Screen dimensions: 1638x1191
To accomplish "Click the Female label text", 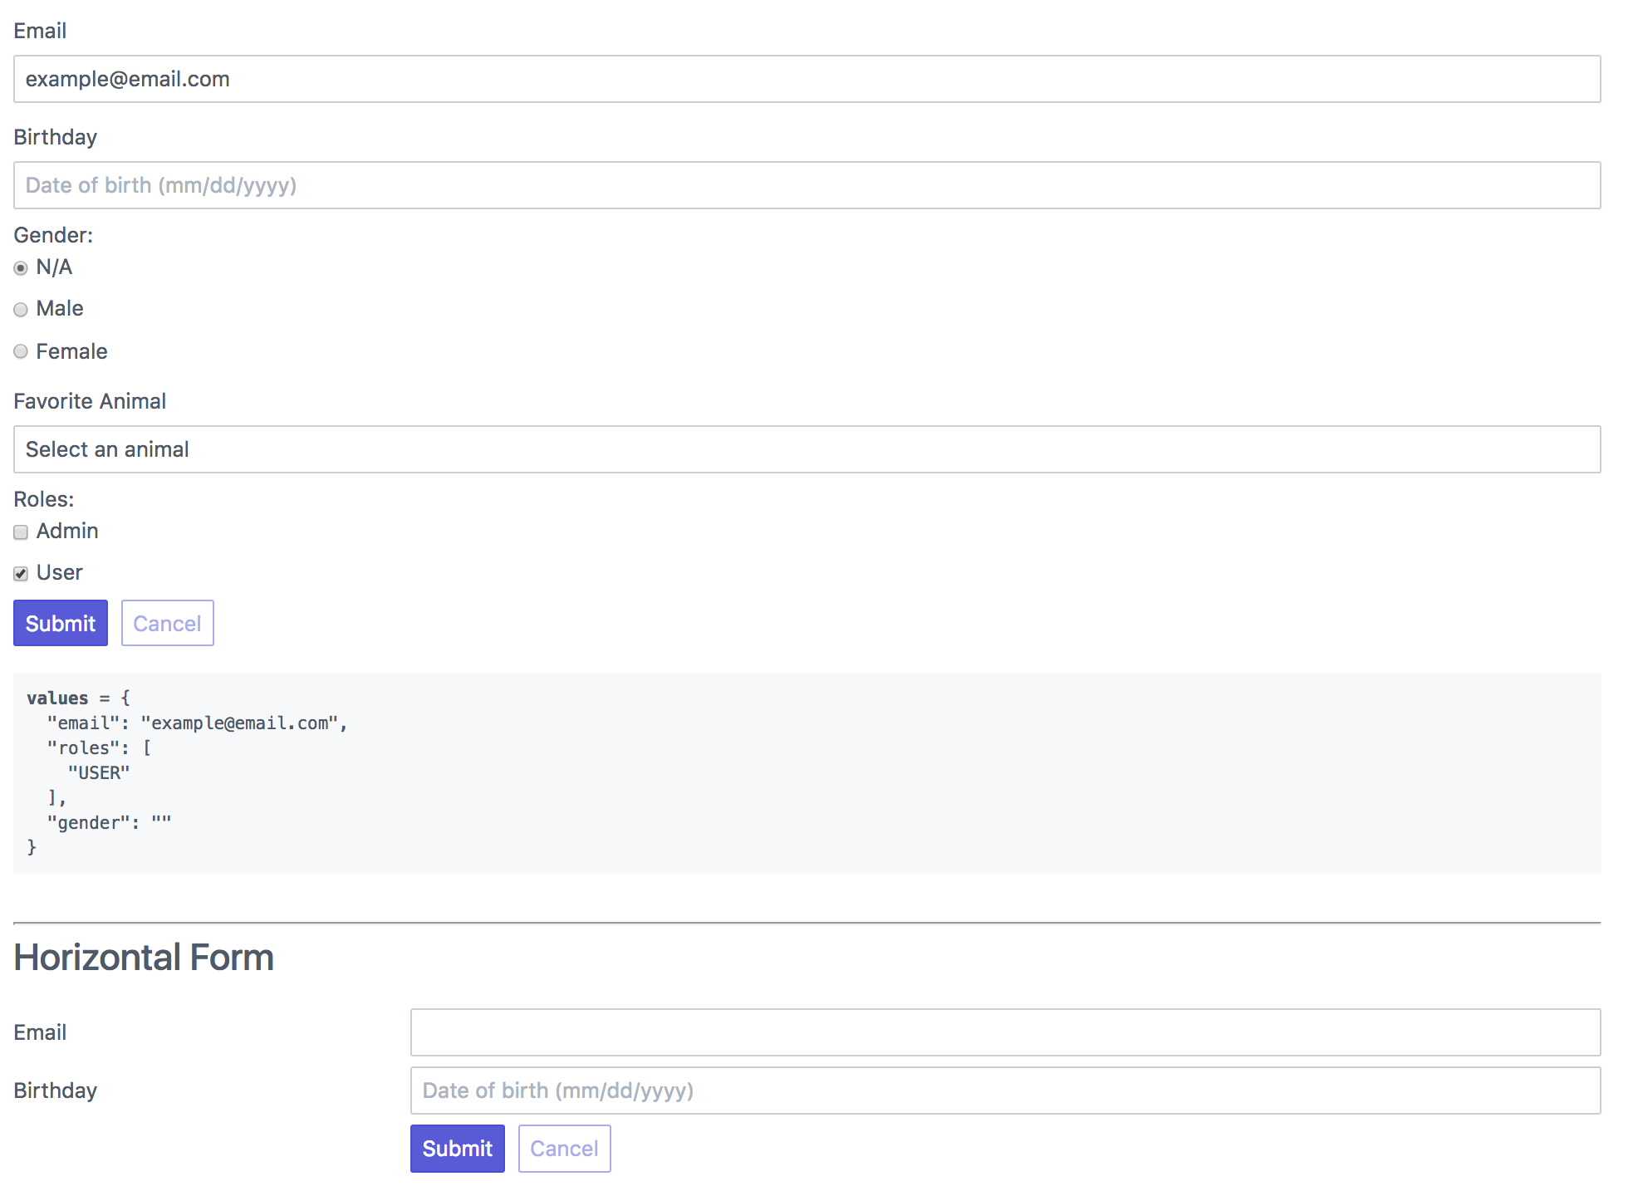I will 71,351.
